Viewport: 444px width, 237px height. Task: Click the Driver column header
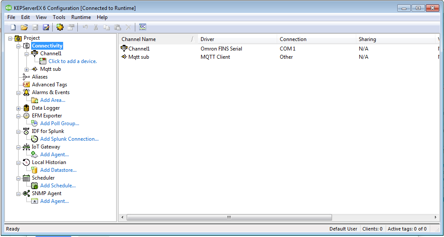pyautogui.click(x=237, y=39)
